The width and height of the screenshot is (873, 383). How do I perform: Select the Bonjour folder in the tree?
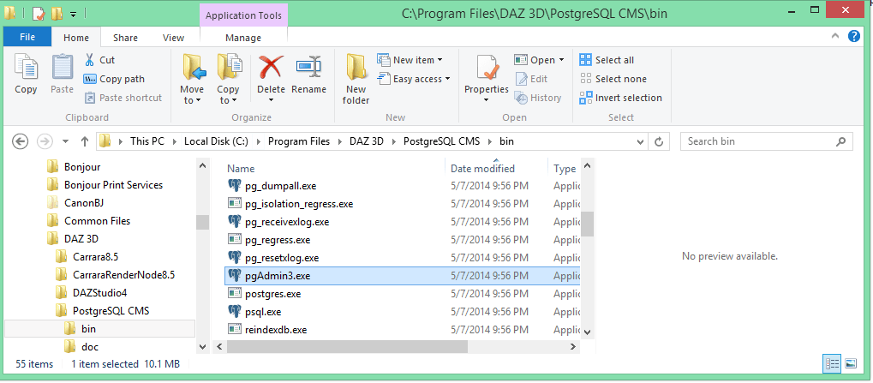click(x=82, y=167)
